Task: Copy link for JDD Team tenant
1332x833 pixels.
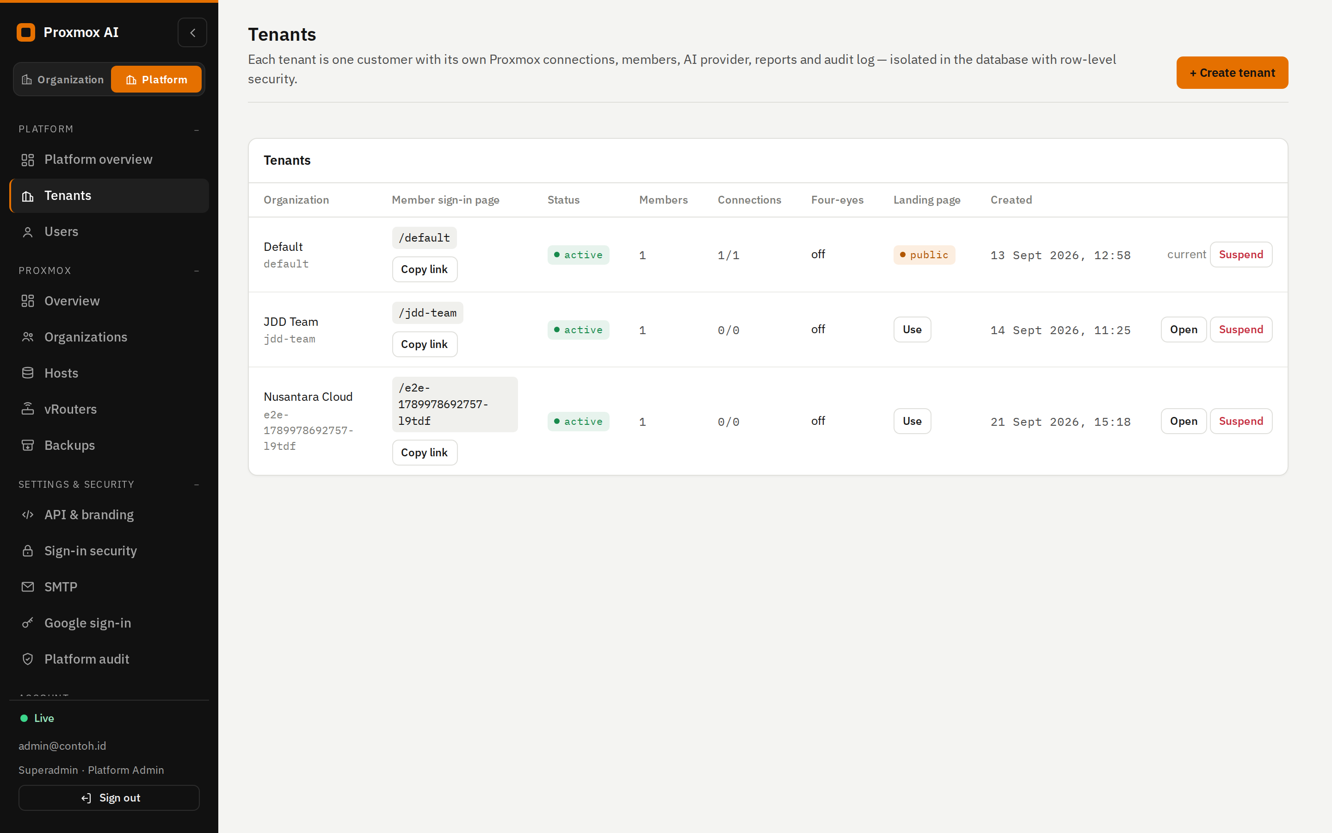Action: (x=425, y=344)
